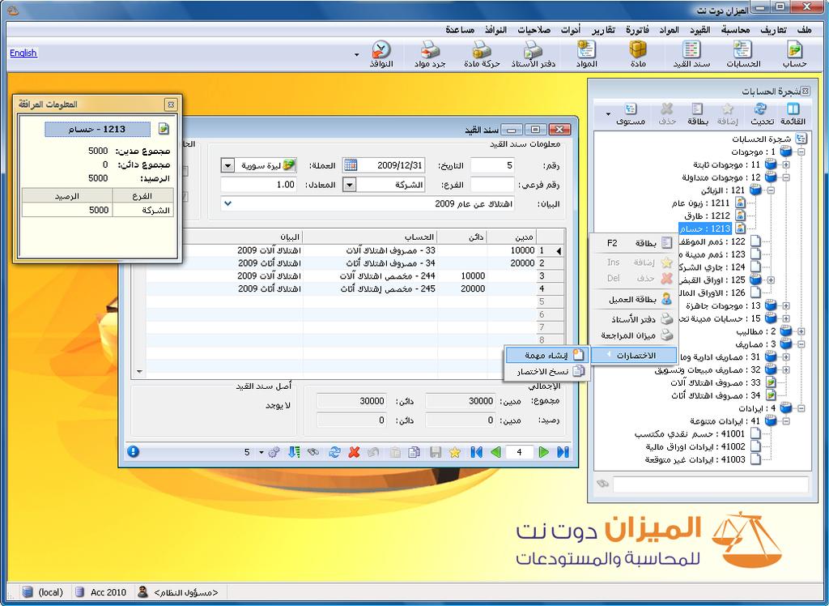Click the المعادل rate field showing 1.00
Image resolution: width=829 pixels, height=606 pixels.
(258, 185)
